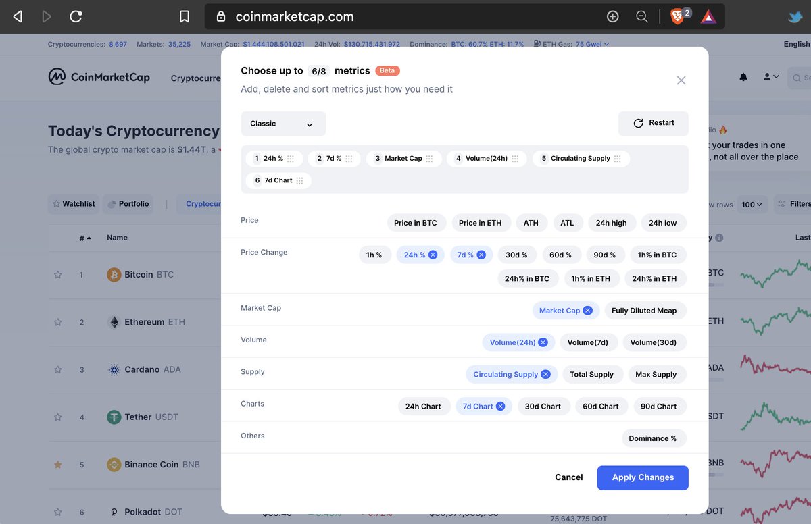Open the Brave Shields lion icon
Image resolution: width=811 pixels, height=524 pixels.
tap(677, 16)
